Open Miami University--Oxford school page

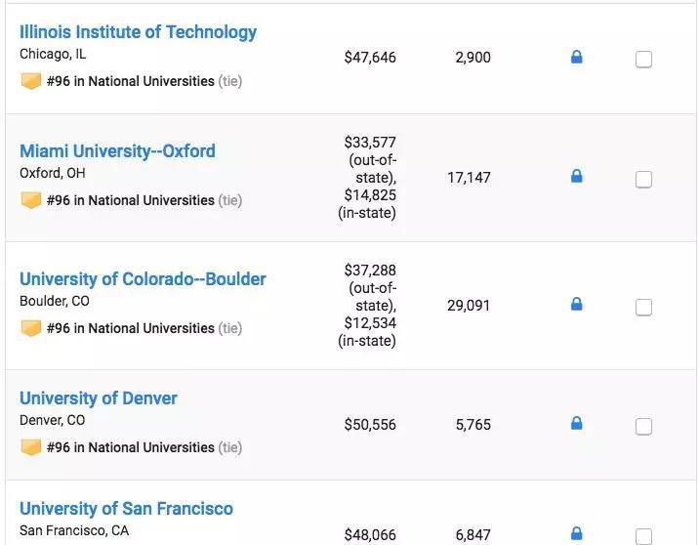[117, 151]
